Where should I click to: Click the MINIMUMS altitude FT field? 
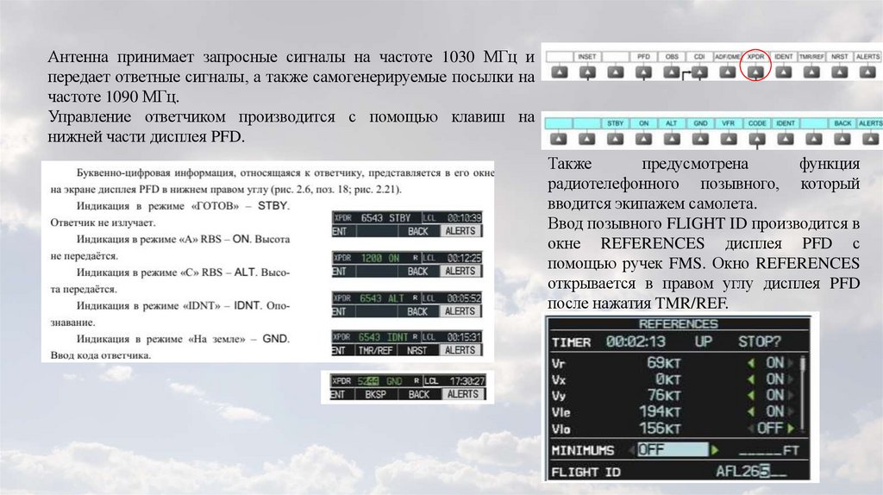(x=768, y=450)
